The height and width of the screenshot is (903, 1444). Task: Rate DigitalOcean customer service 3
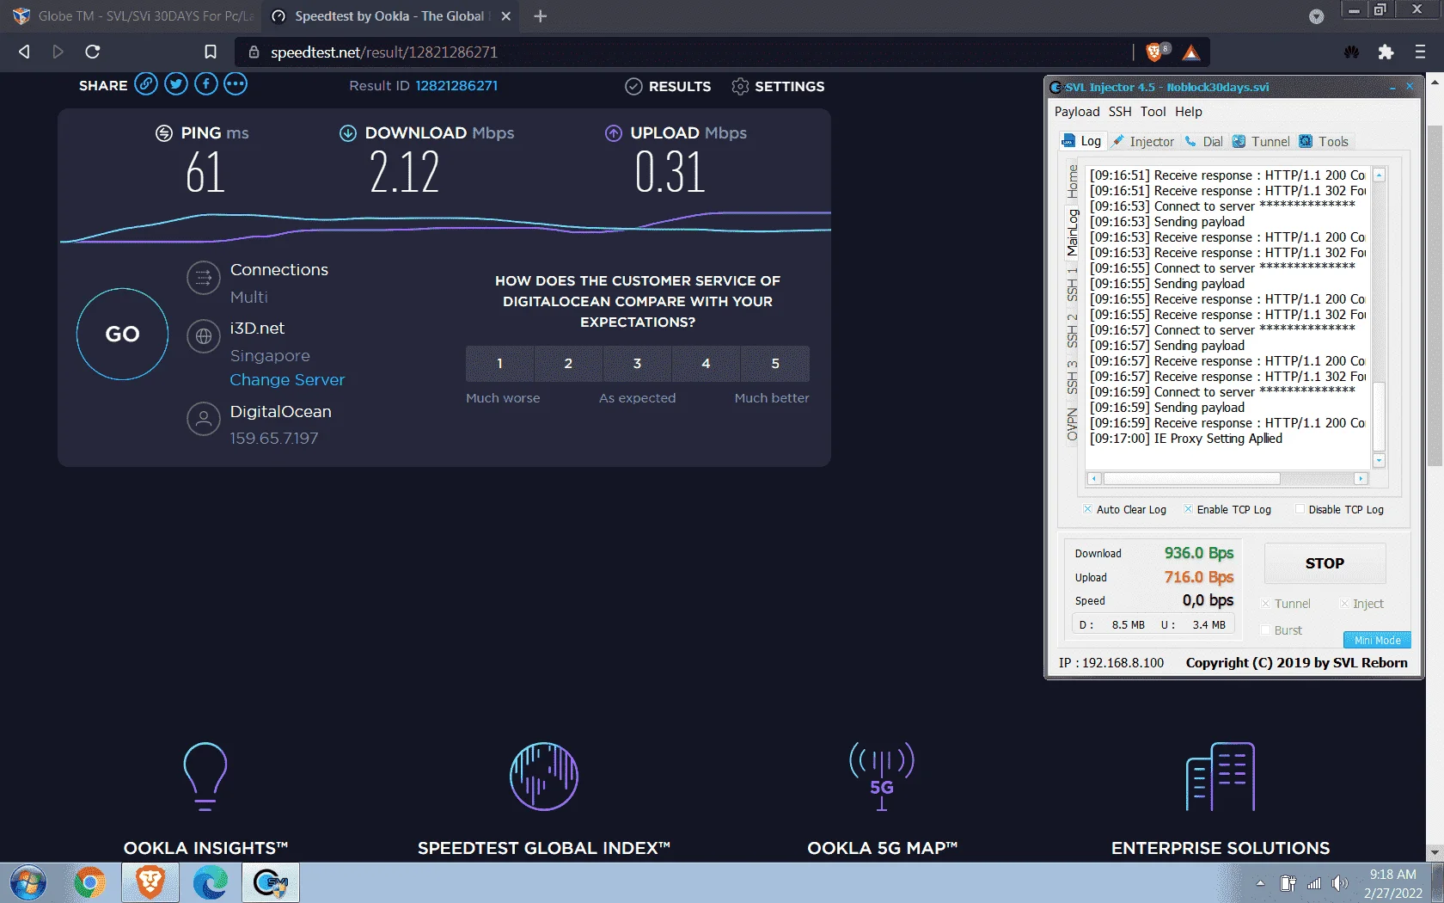637,364
